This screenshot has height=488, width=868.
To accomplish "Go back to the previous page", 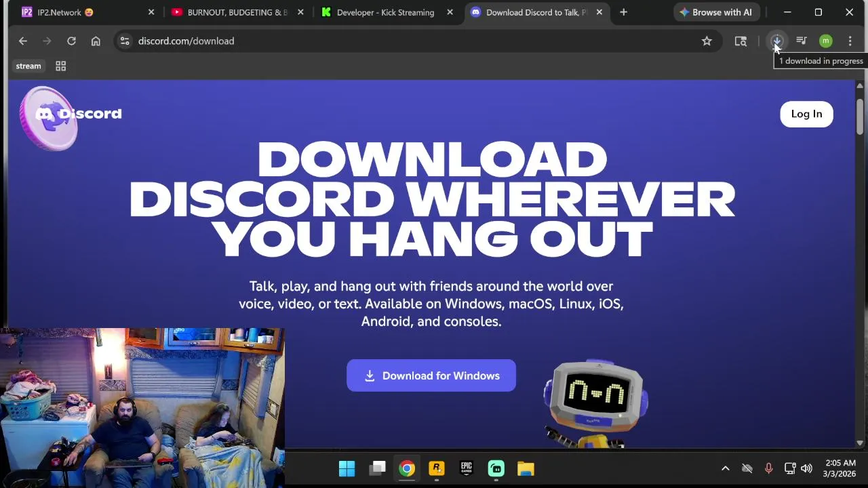I will [23, 41].
